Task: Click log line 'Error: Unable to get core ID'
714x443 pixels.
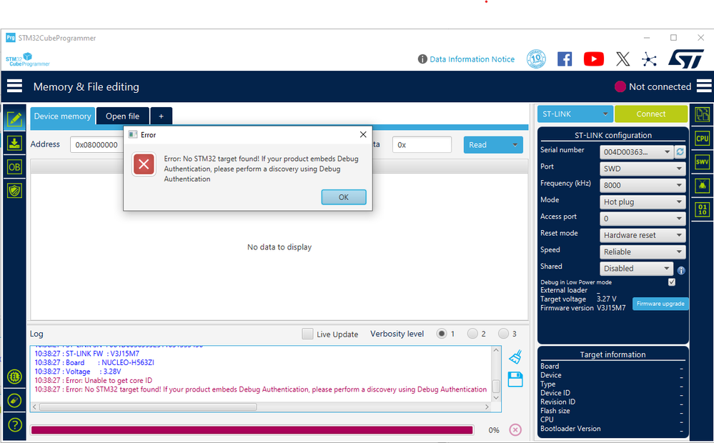Action: coord(94,380)
